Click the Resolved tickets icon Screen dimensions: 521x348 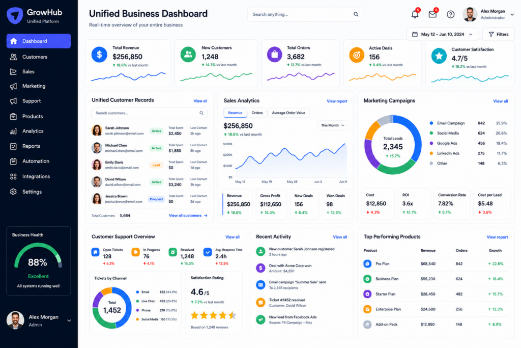[173, 252]
